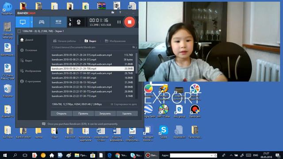Click the Bandicam purchase notice message

tap(80, 124)
